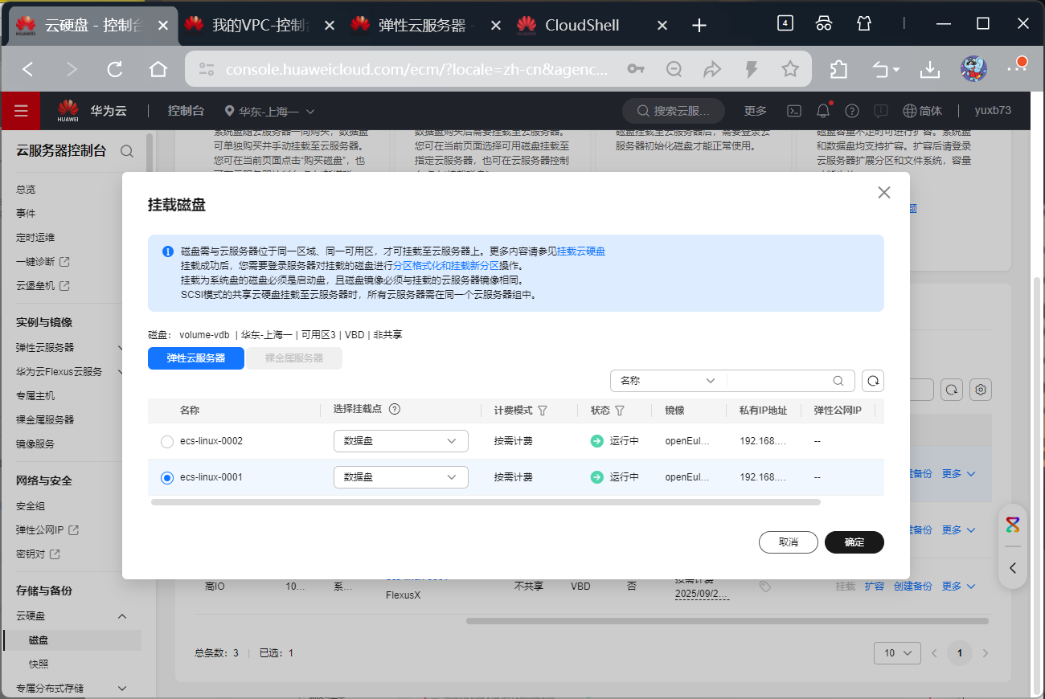Viewport: 1045px width, 699px height.
Task: Switch to 弹性云服务器 browser tab
Action: (x=426, y=25)
